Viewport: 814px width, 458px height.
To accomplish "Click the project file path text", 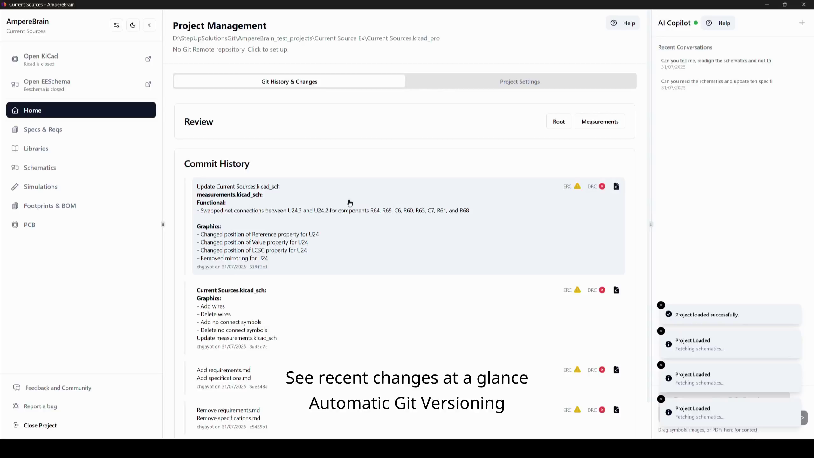I will click(306, 38).
